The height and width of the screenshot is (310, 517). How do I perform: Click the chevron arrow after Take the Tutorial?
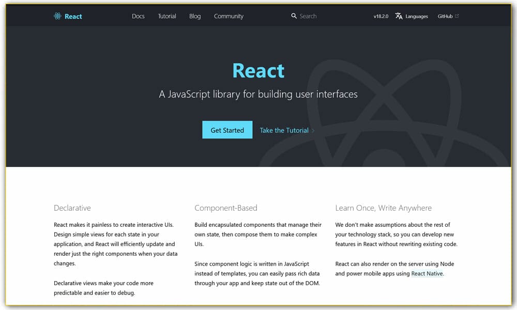pyautogui.click(x=314, y=130)
